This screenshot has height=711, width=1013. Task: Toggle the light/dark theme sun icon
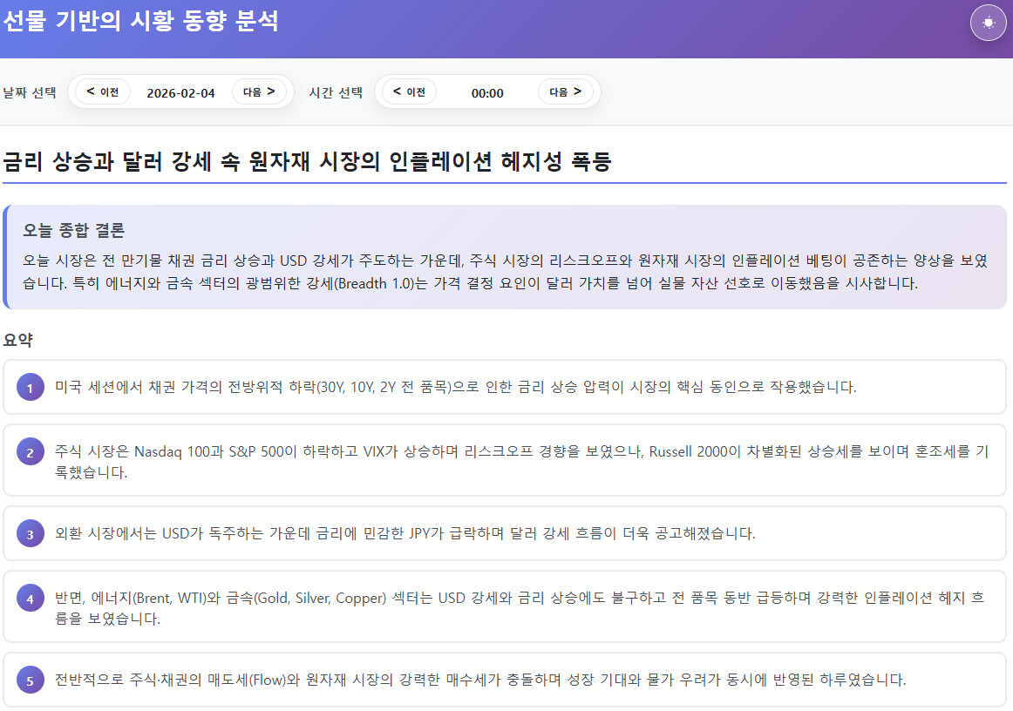pos(988,23)
